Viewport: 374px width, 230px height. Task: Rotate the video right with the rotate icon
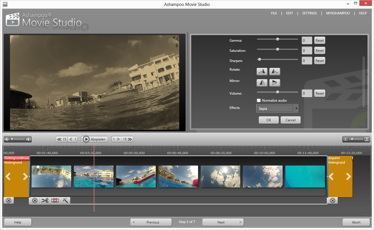point(275,71)
